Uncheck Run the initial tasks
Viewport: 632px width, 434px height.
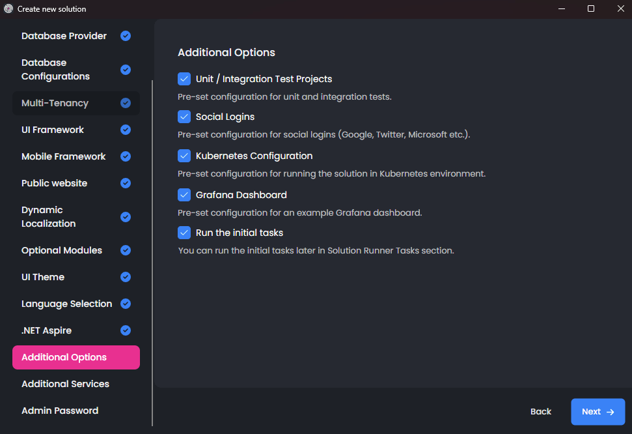tap(184, 233)
